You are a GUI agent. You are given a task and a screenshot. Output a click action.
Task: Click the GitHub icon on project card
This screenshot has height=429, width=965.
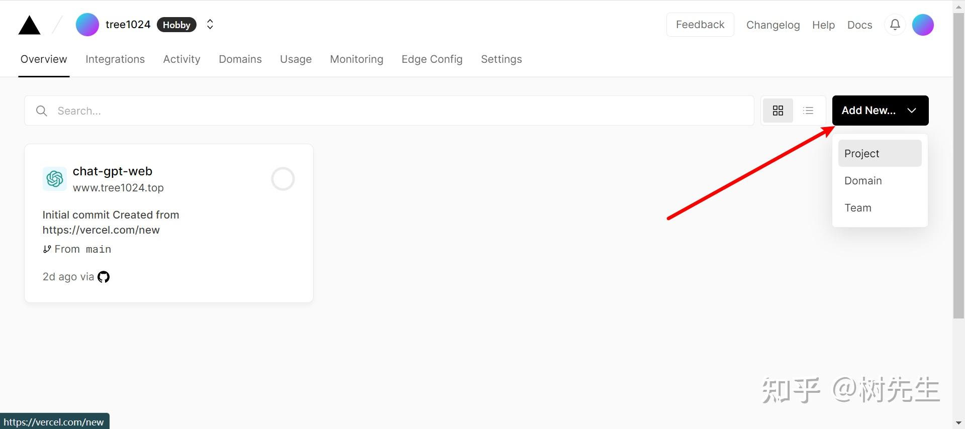pyautogui.click(x=104, y=277)
